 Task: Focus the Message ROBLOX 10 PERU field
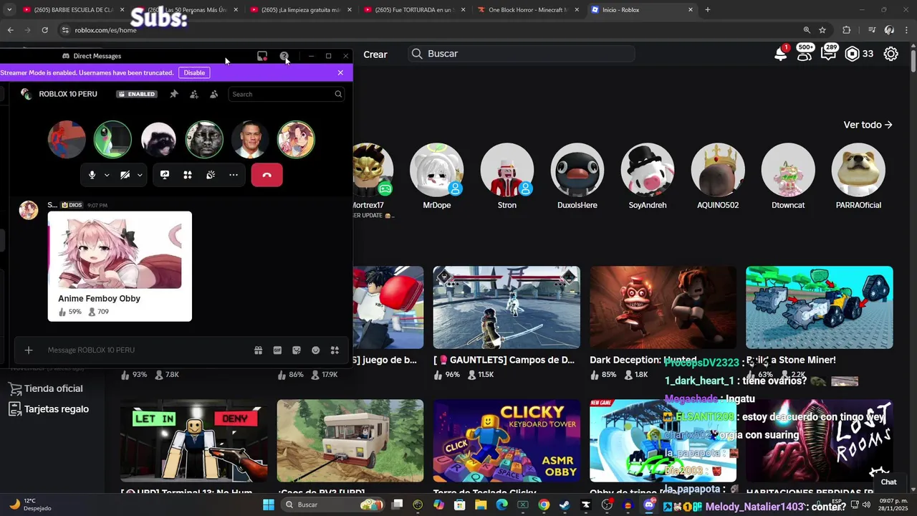coord(147,350)
